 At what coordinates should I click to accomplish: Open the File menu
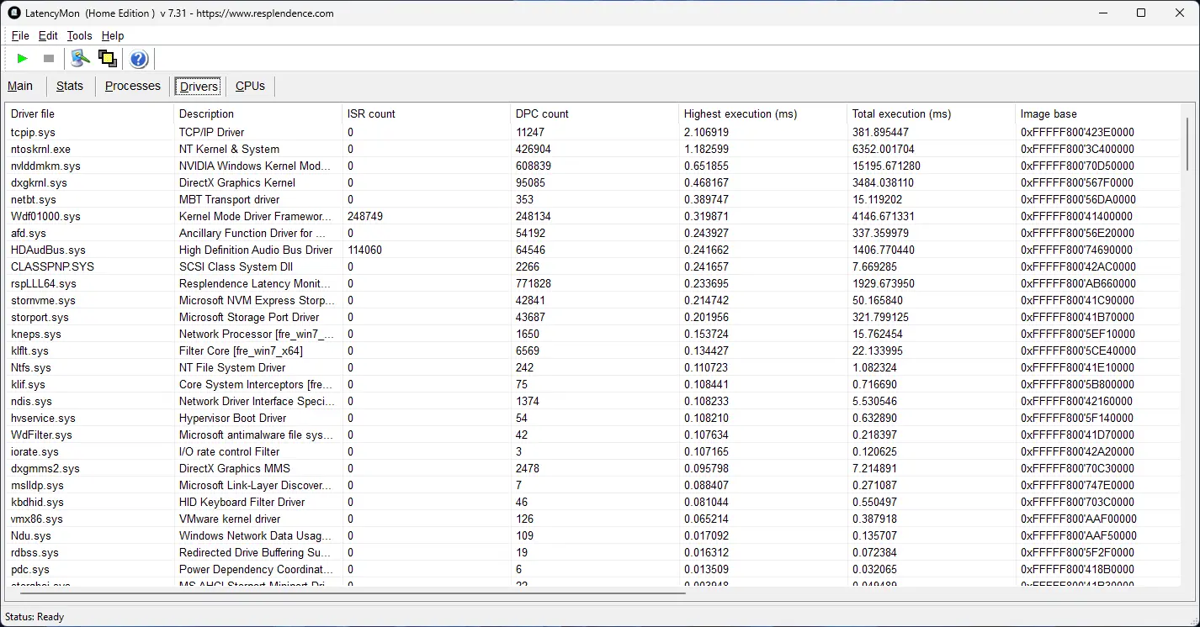pyautogui.click(x=20, y=36)
